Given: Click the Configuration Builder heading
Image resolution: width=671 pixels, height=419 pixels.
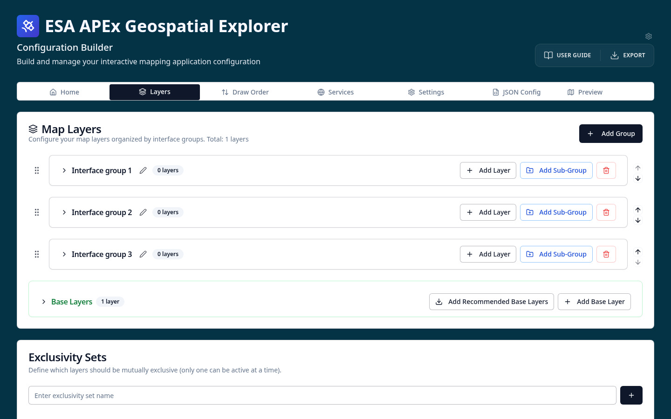Looking at the screenshot, I should point(65,47).
